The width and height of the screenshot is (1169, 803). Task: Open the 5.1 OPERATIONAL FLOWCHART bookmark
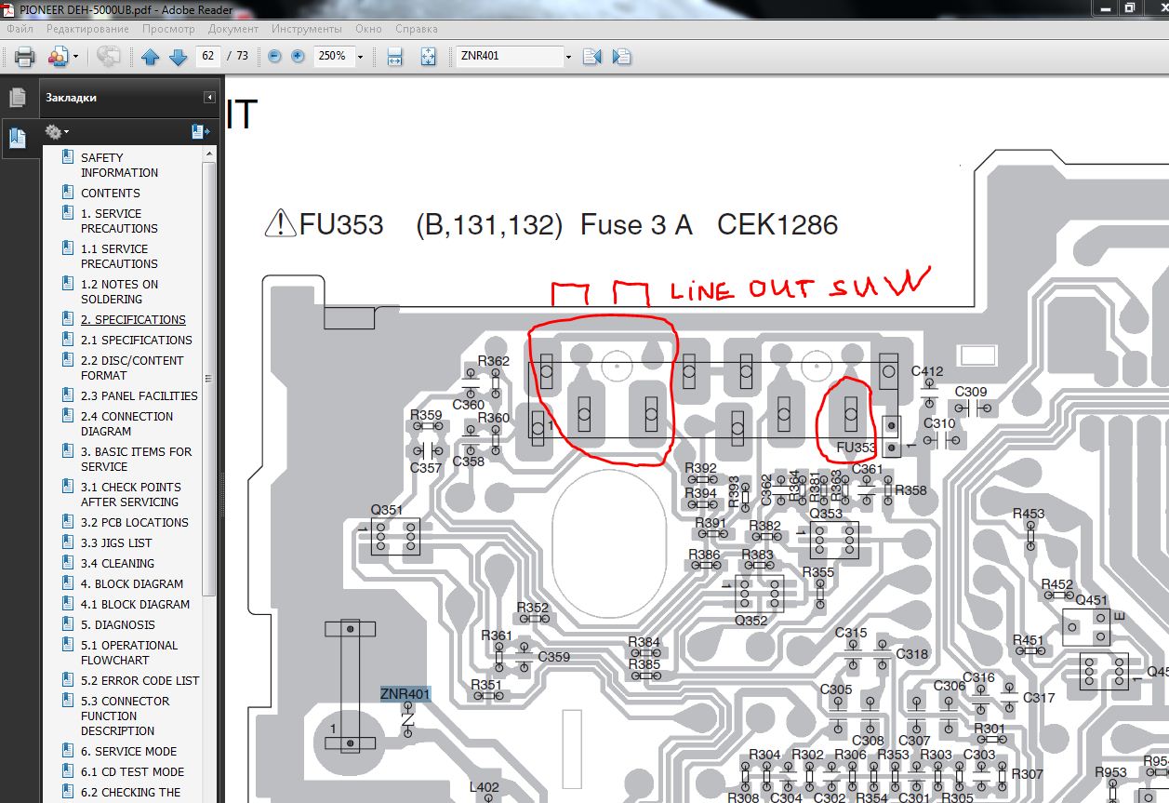coord(129,653)
